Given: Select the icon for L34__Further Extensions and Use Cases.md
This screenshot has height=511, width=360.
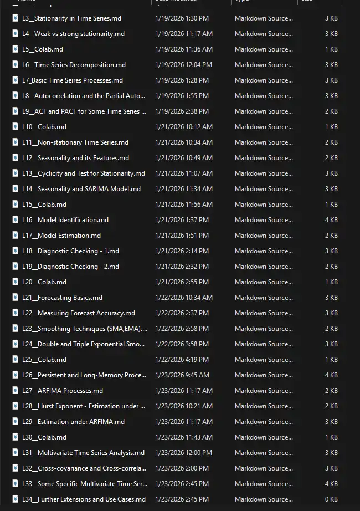Looking at the screenshot, I should pyautogui.click(x=16, y=499).
